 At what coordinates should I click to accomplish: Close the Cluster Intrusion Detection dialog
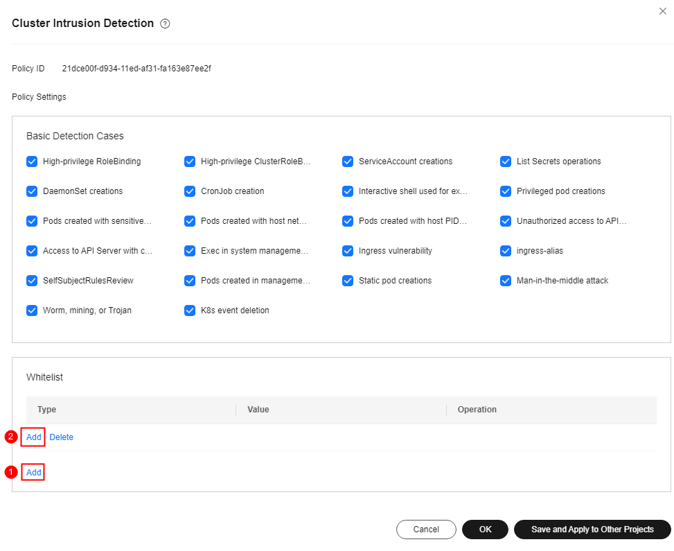(663, 11)
